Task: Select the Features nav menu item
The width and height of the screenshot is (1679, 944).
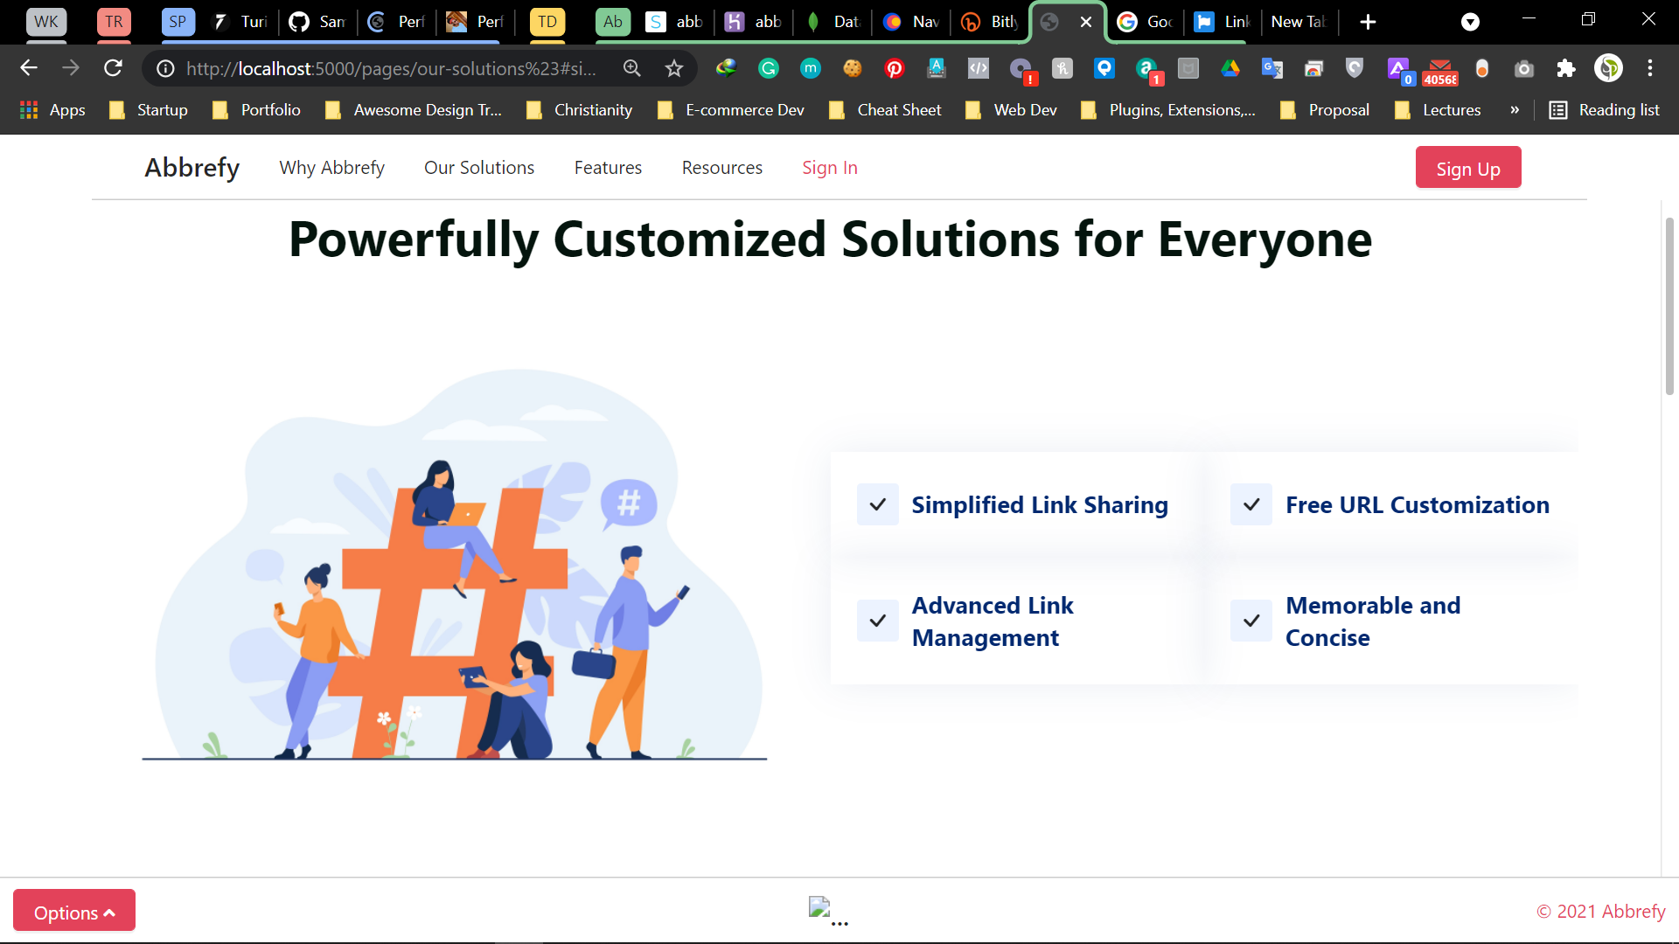Action: tap(608, 167)
